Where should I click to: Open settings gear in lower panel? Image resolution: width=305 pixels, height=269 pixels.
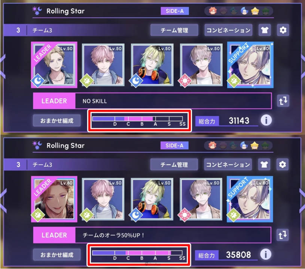(283, 164)
